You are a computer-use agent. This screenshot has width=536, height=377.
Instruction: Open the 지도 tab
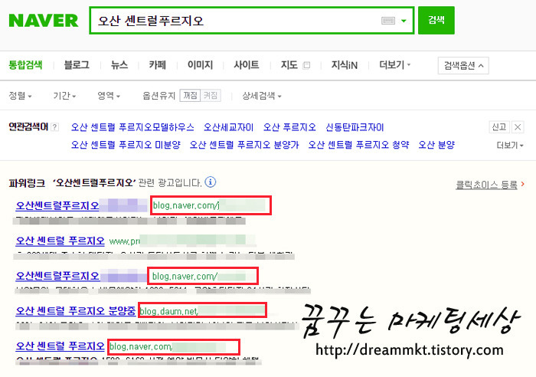click(x=289, y=64)
